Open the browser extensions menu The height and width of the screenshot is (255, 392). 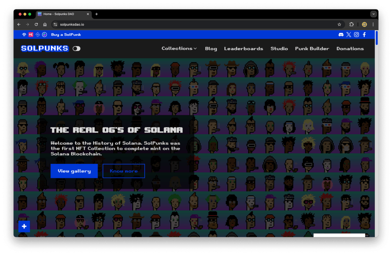point(351,24)
